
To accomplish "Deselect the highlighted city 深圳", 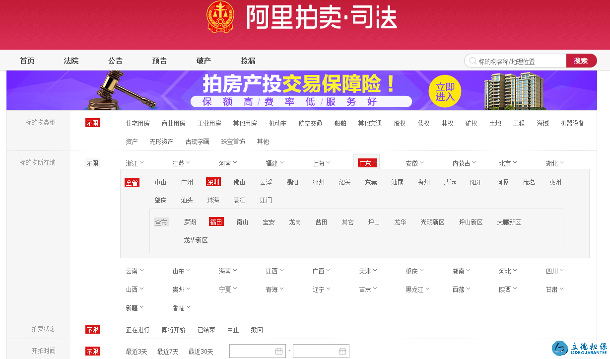I will (x=213, y=182).
